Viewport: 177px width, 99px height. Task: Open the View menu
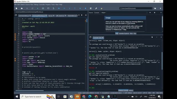pos(57,5)
